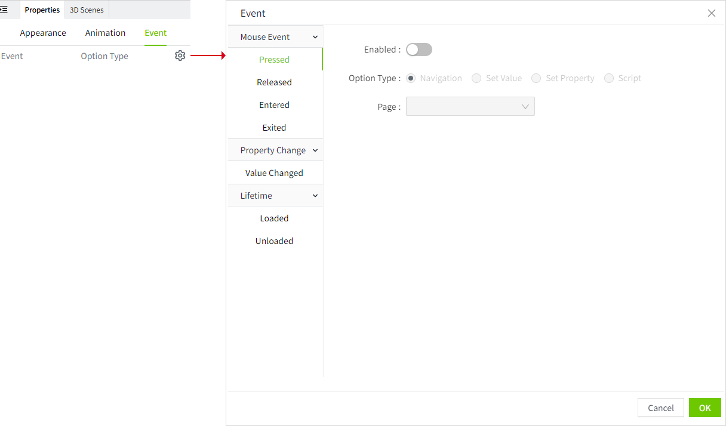Click the Cancel button

(x=660, y=408)
